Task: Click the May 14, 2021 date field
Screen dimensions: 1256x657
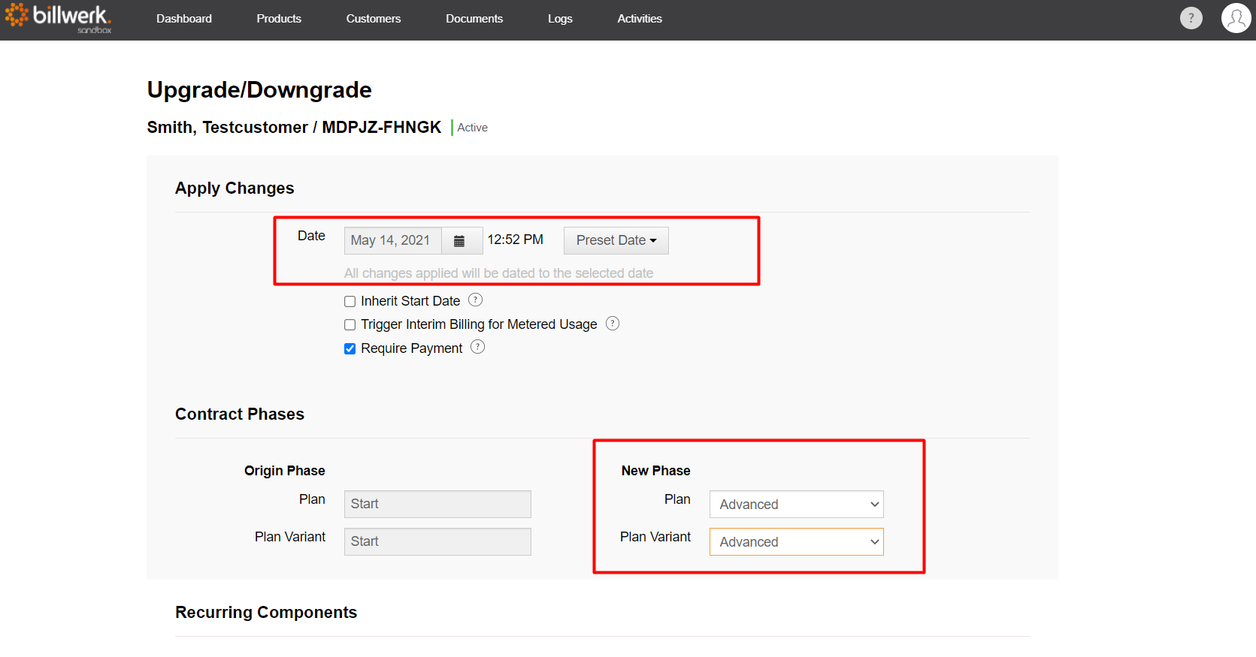Action: tap(393, 241)
